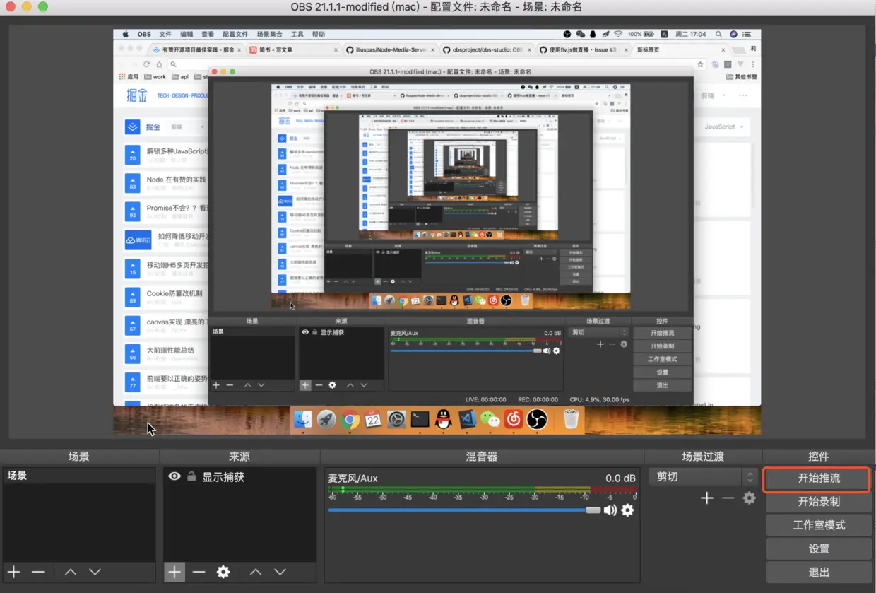The width and height of the screenshot is (876, 593).
Task: Click the 麦克风/Aux volume slider handle
Action: [593, 510]
